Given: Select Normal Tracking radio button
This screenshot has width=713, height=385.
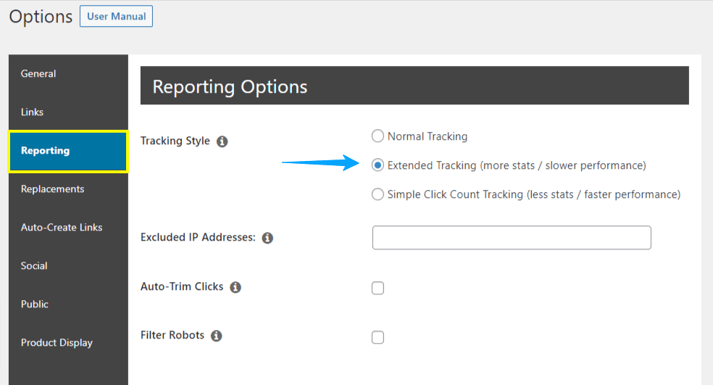Looking at the screenshot, I should 378,136.
